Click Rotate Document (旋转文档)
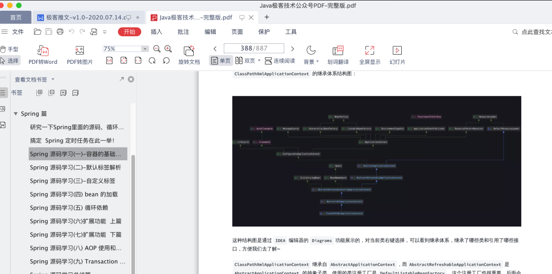Image resolution: width=552 pixels, height=274 pixels. 189,55
